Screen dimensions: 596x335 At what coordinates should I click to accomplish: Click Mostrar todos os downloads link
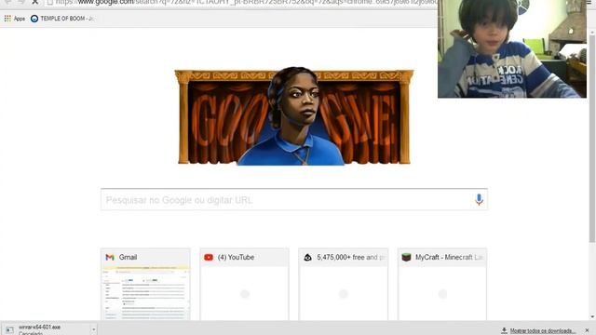click(x=542, y=331)
